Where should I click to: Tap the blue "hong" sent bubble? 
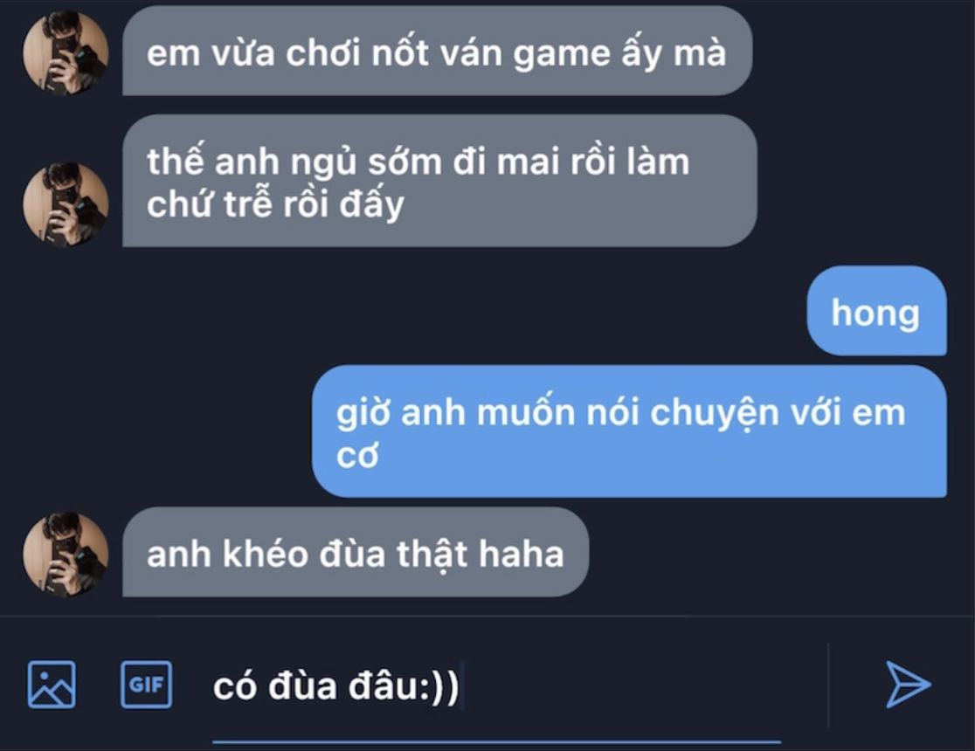coord(877,311)
